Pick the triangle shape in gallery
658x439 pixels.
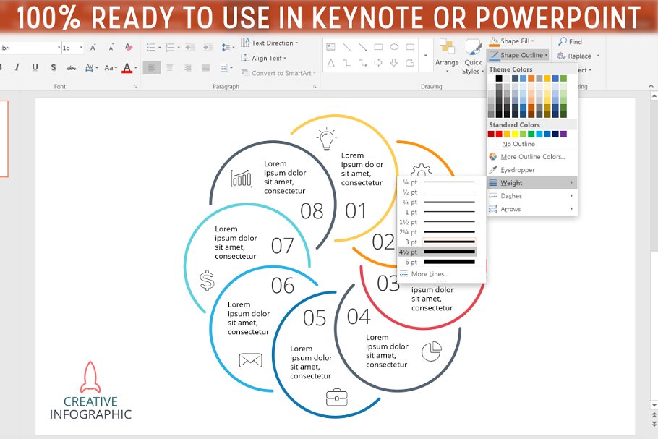pyautogui.click(x=330, y=63)
